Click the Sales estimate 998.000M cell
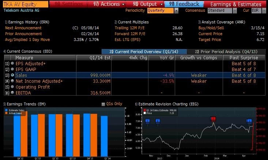Screen dimensions: 268x160 coord(94,75)
